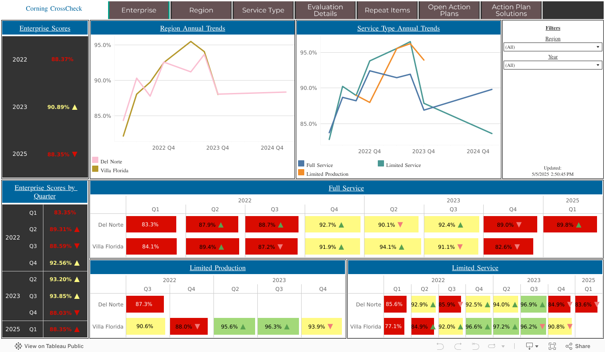Click the Limited Production orange legend swatch
Image resolution: width=605 pixels, height=352 pixels.
[301, 173]
